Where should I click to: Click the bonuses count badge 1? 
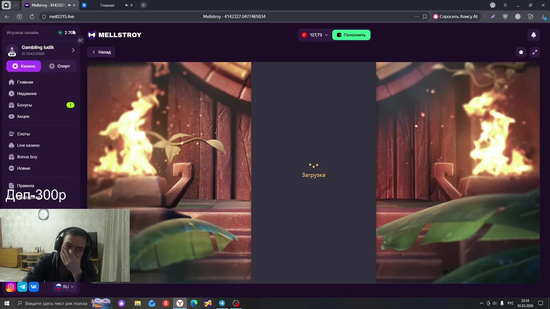pos(70,105)
